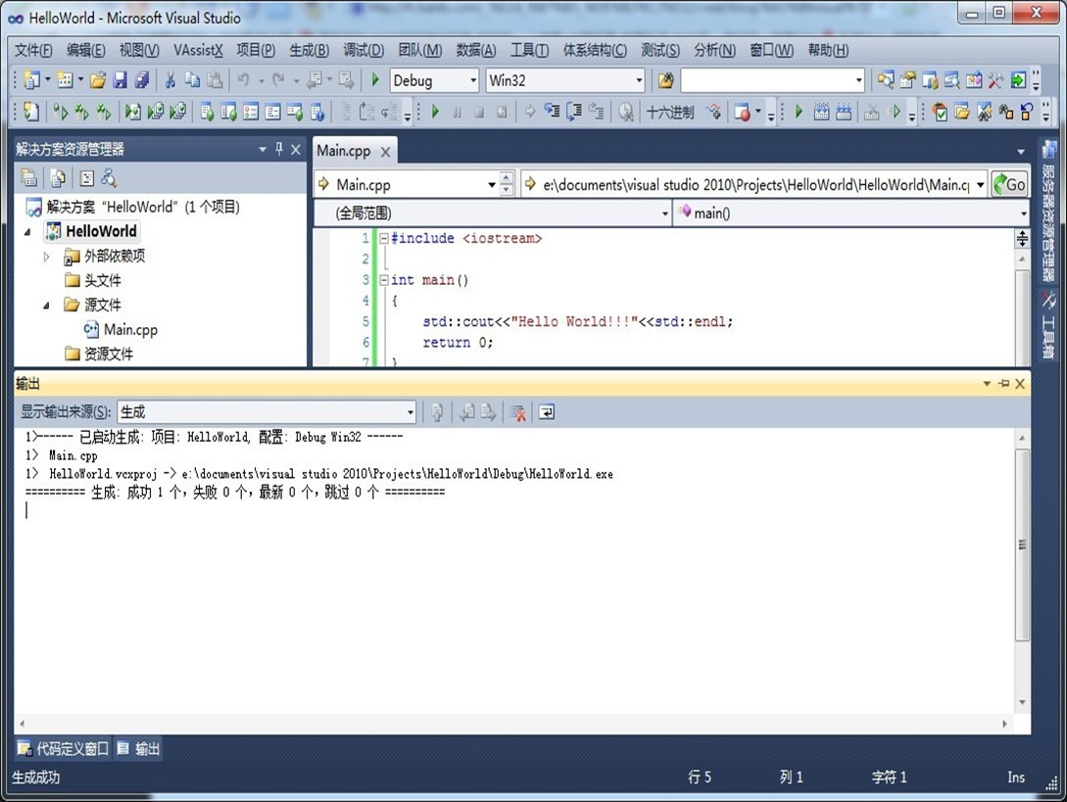Screen dimensions: 1067x802
Task: Open the (全局范围) scope dropdown
Action: tap(665, 213)
